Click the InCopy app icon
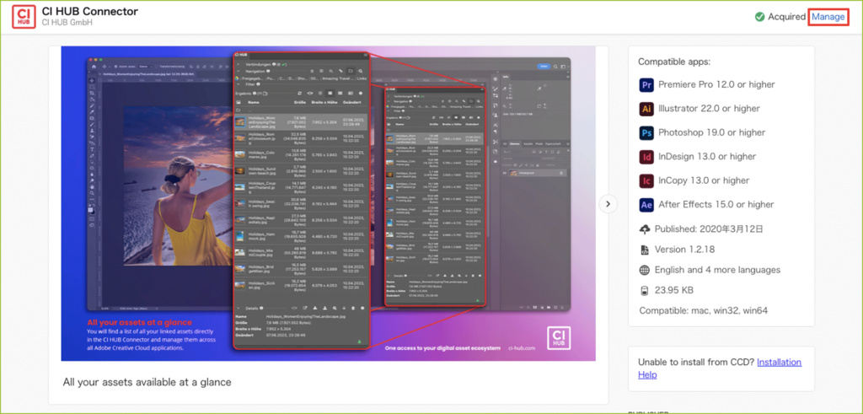 pyautogui.click(x=646, y=180)
